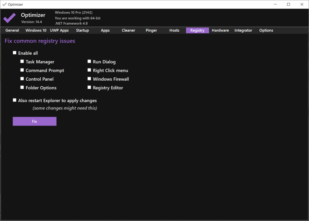Click the '(some changes might need this)' note
309x221 pixels.
(65, 108)
